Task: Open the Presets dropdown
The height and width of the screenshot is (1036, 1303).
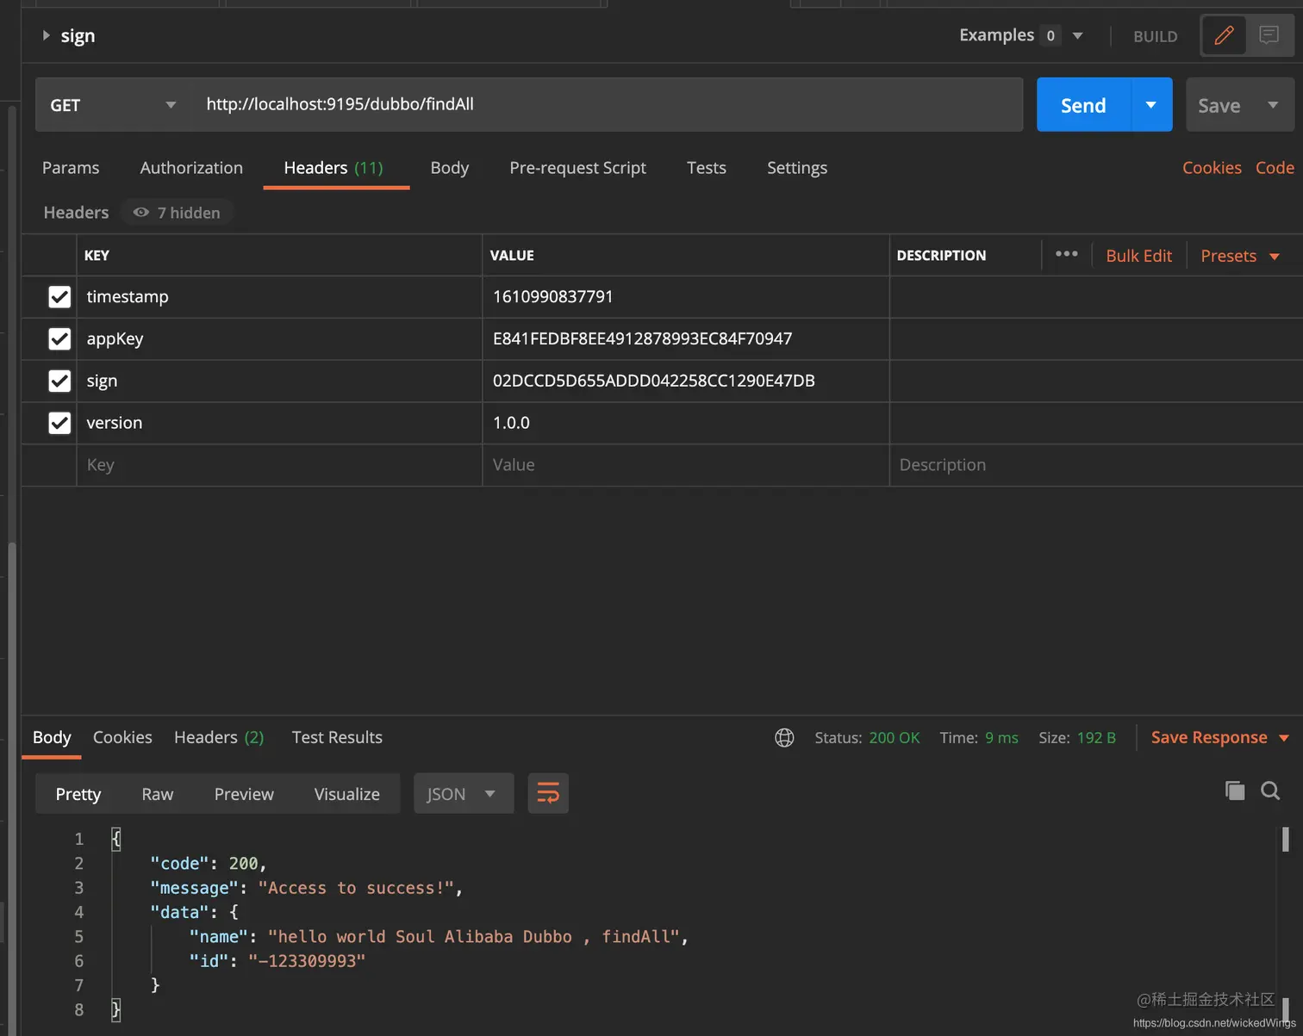Action: click(1240, 256)
